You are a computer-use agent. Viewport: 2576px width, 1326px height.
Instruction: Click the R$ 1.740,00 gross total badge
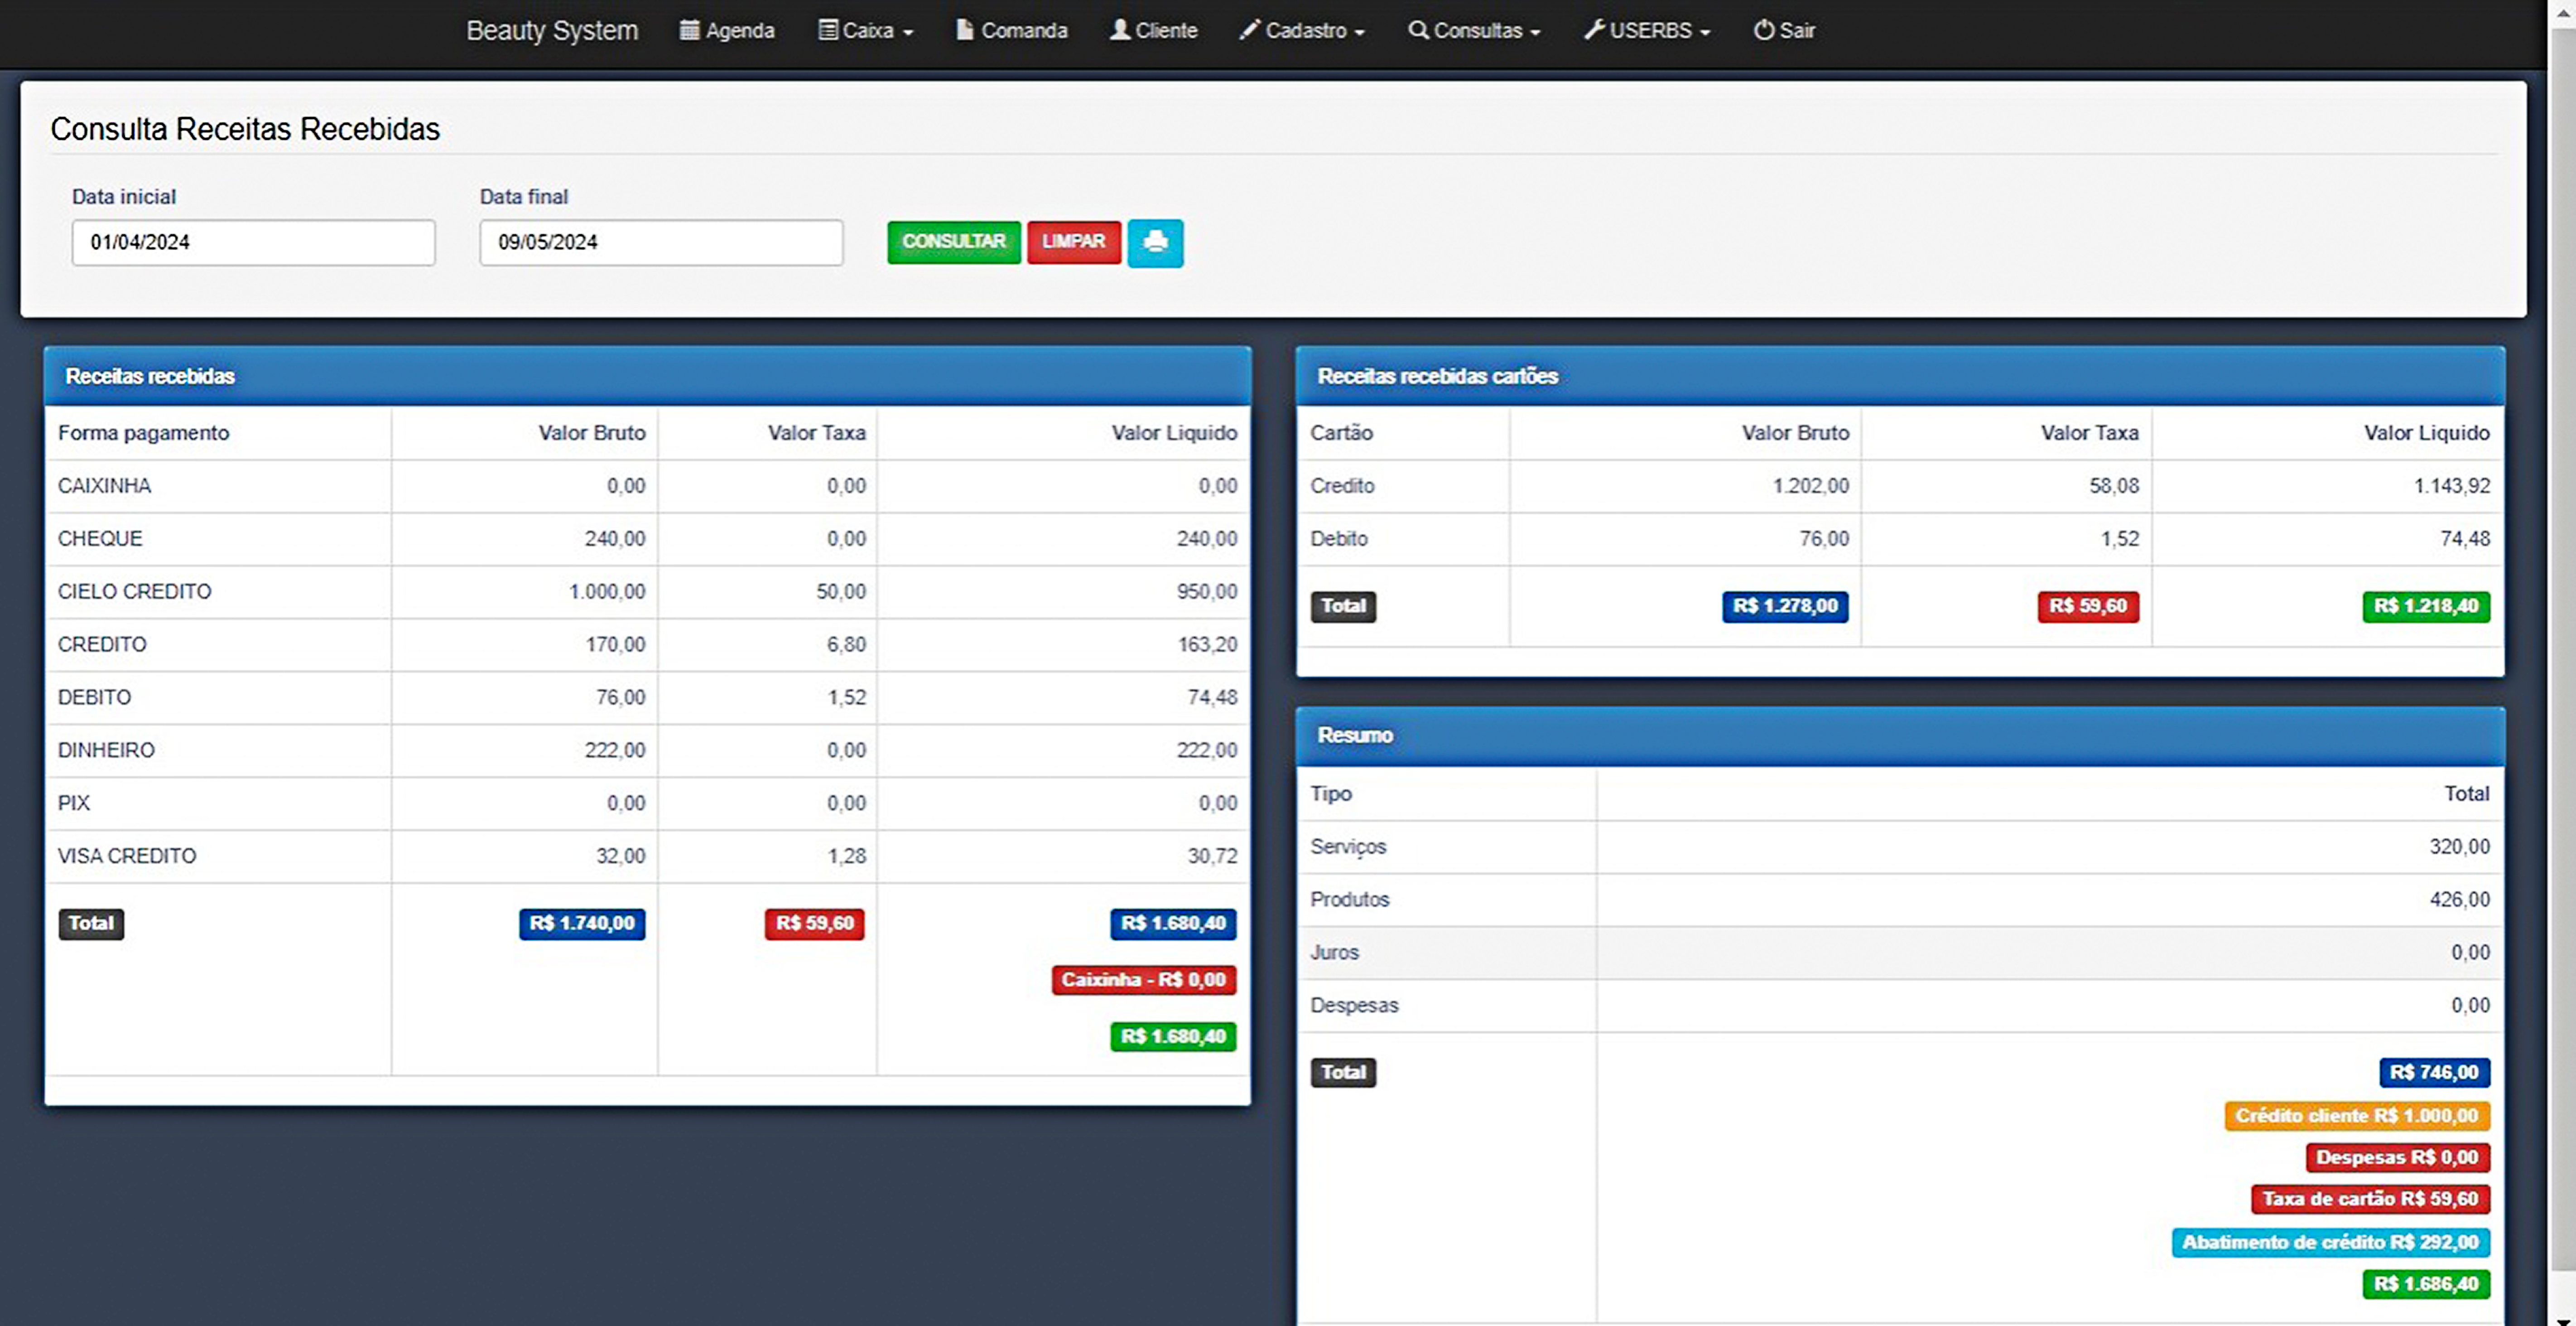[582, 924]
